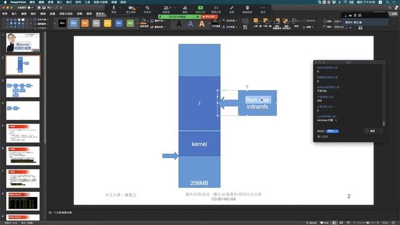Click the Zoom security shield icon
Screen dimensions: 400x225
[147, 8]
